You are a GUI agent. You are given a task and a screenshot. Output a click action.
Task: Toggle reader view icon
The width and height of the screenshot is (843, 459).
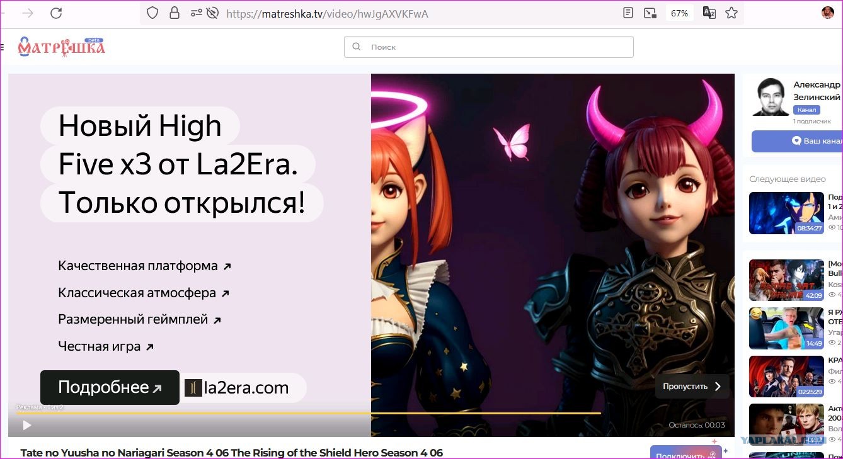tap(628, 13)
